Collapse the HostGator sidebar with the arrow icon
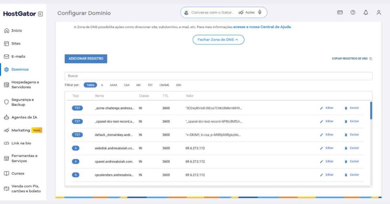 (40, 14)
